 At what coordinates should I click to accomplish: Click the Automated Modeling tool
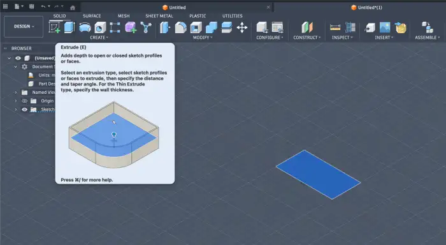pos(146,27)
